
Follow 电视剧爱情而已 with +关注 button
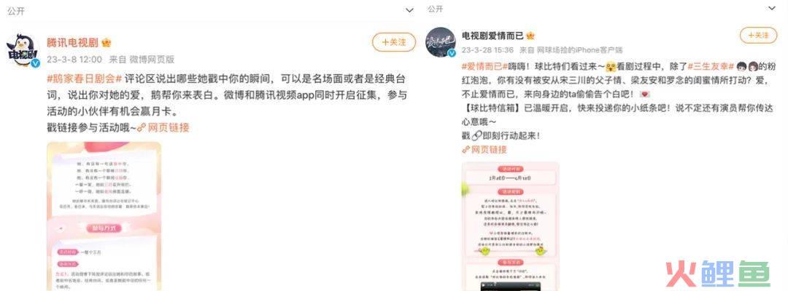click(x=758, y=35)
